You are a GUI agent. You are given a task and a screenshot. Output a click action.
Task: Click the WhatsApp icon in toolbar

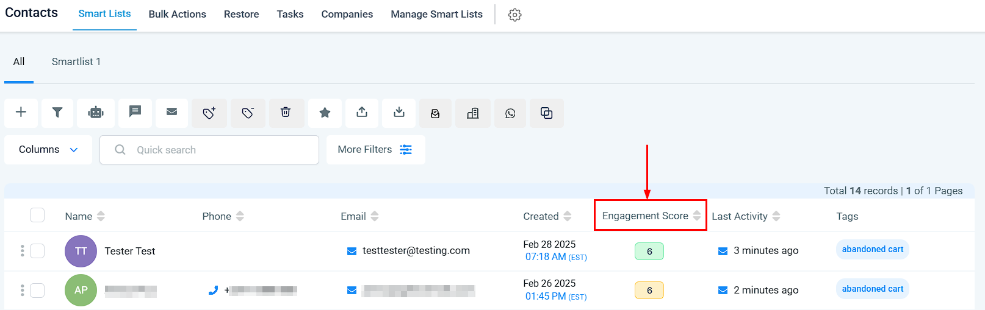click(510, 113)
